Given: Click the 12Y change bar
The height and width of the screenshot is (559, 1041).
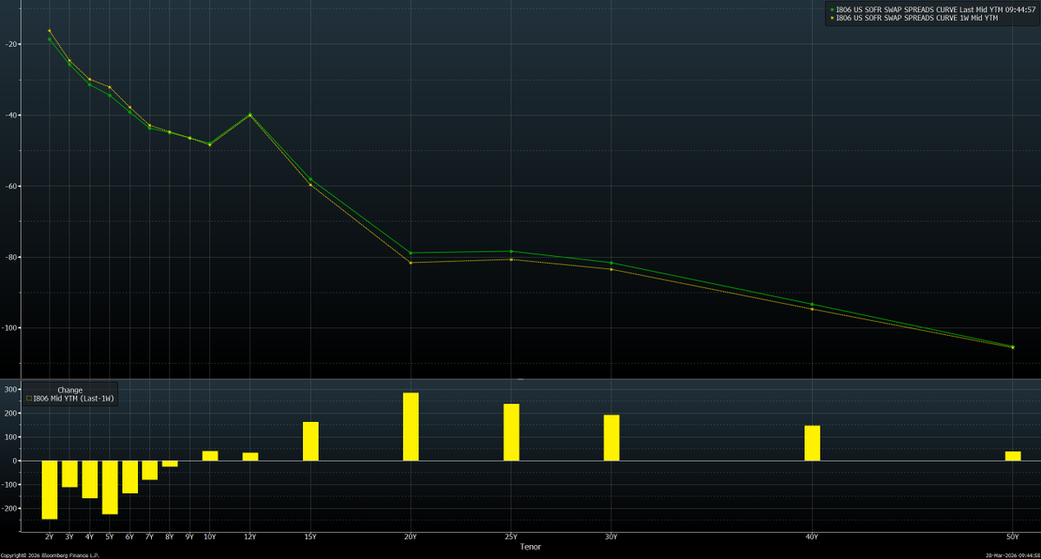Looking at the screenshot, I should pyautogui.click(x=250, y=457).
